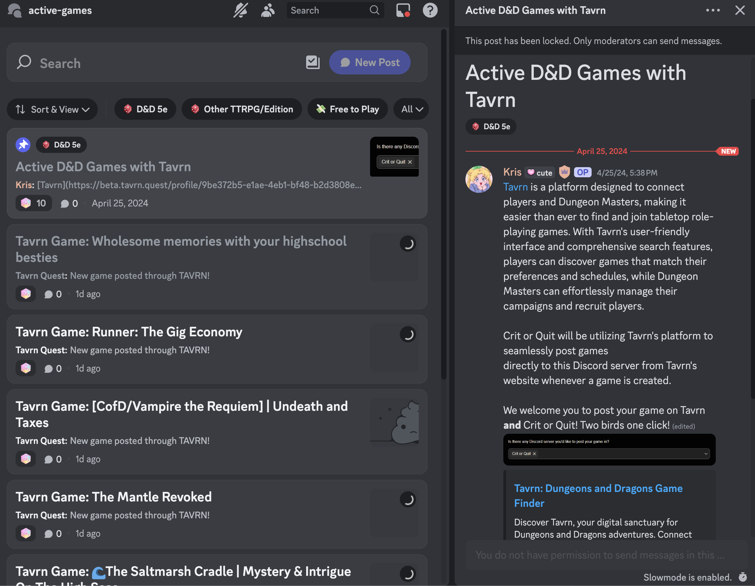Open the Sort & View dropdown

tap(52, 109)
